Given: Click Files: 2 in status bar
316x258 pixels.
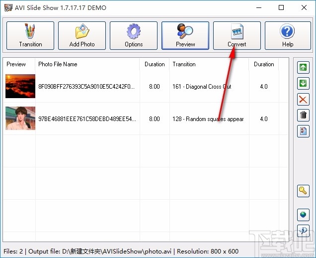Looking at the screenshot, I should pos(13,252).
